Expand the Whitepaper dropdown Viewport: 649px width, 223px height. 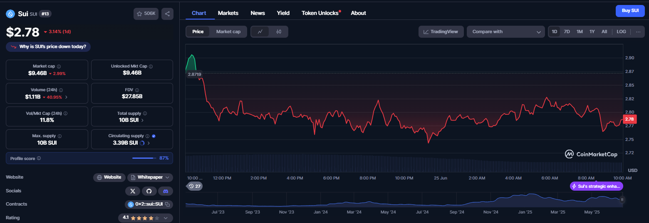pos(150,177)
